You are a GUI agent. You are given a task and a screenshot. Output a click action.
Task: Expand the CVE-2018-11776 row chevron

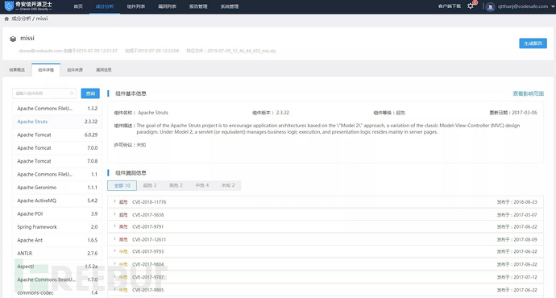[x=114, y=201]
